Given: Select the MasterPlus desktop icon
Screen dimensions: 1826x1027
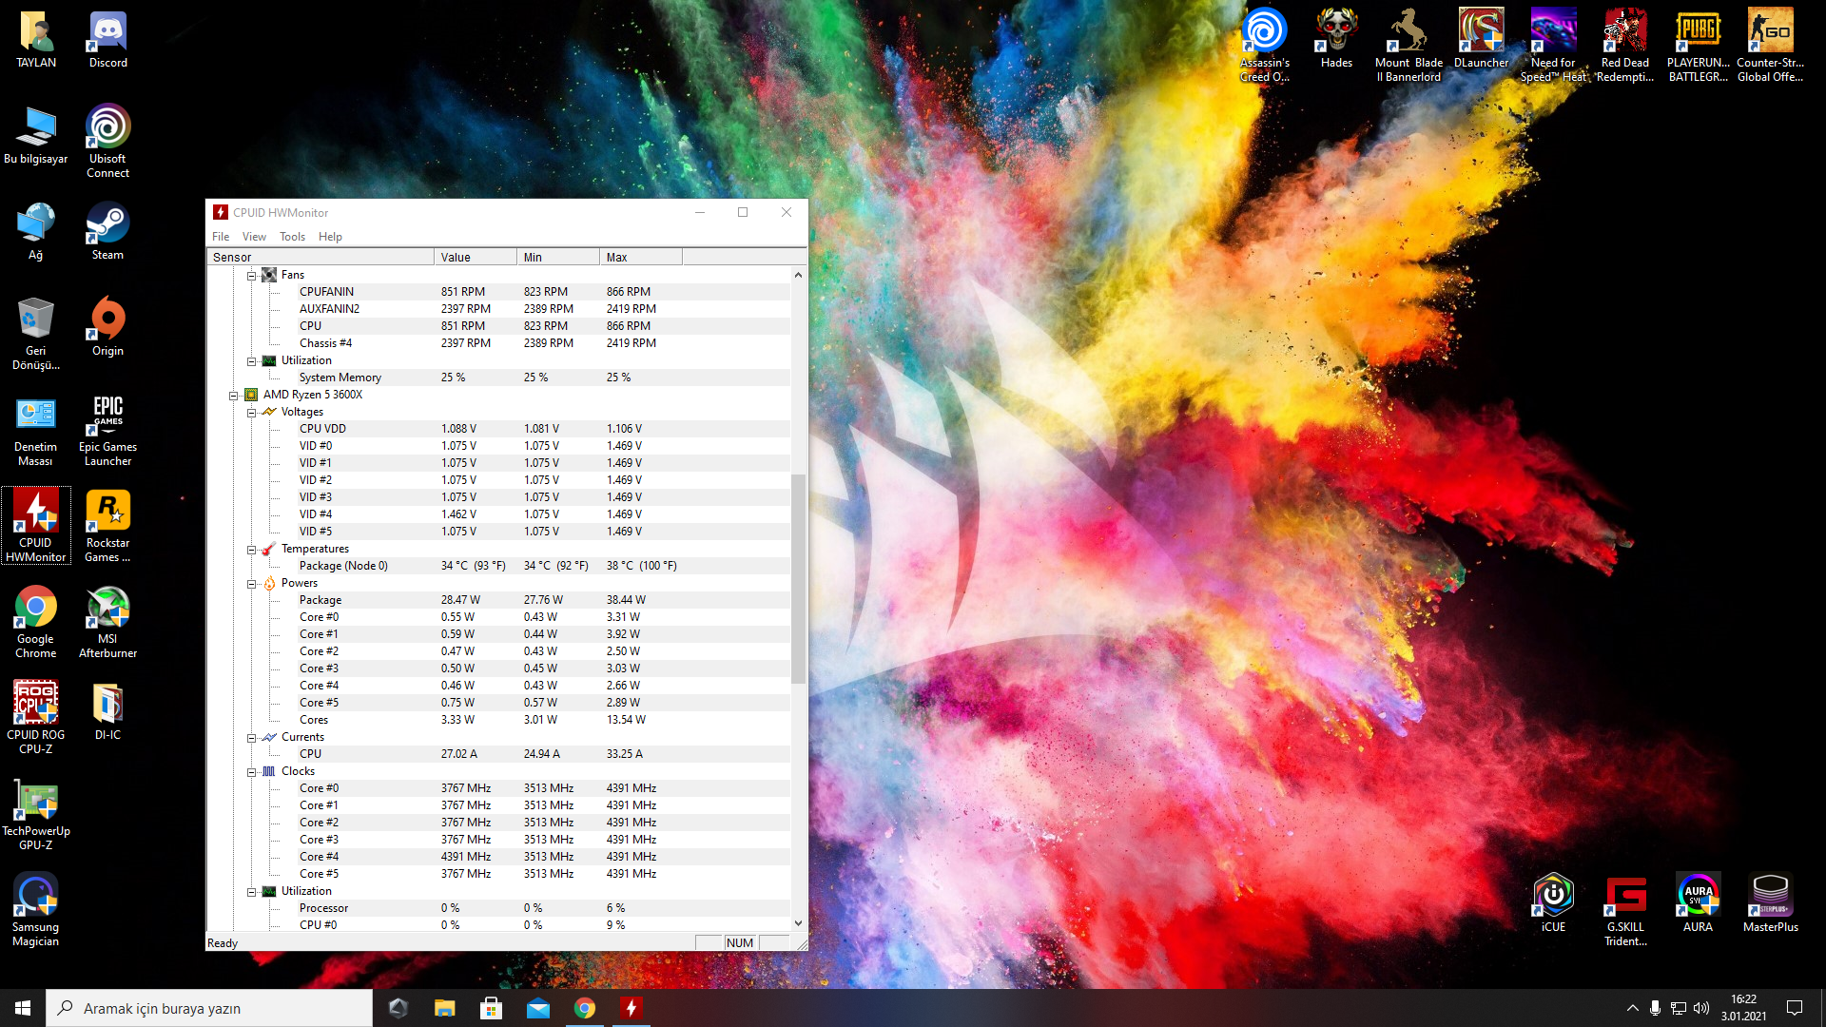Looking at the screenshot, I should point(1770,903).
